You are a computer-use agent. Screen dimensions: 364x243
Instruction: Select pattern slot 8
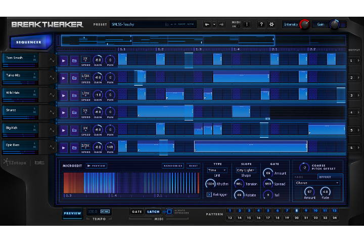[x=296, y=210]
